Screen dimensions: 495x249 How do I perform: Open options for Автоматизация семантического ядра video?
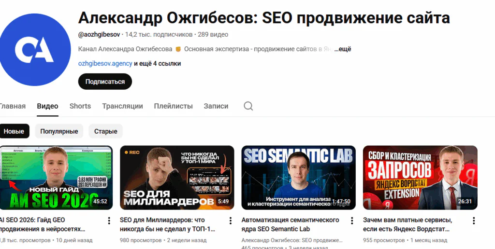click(352, 221)
